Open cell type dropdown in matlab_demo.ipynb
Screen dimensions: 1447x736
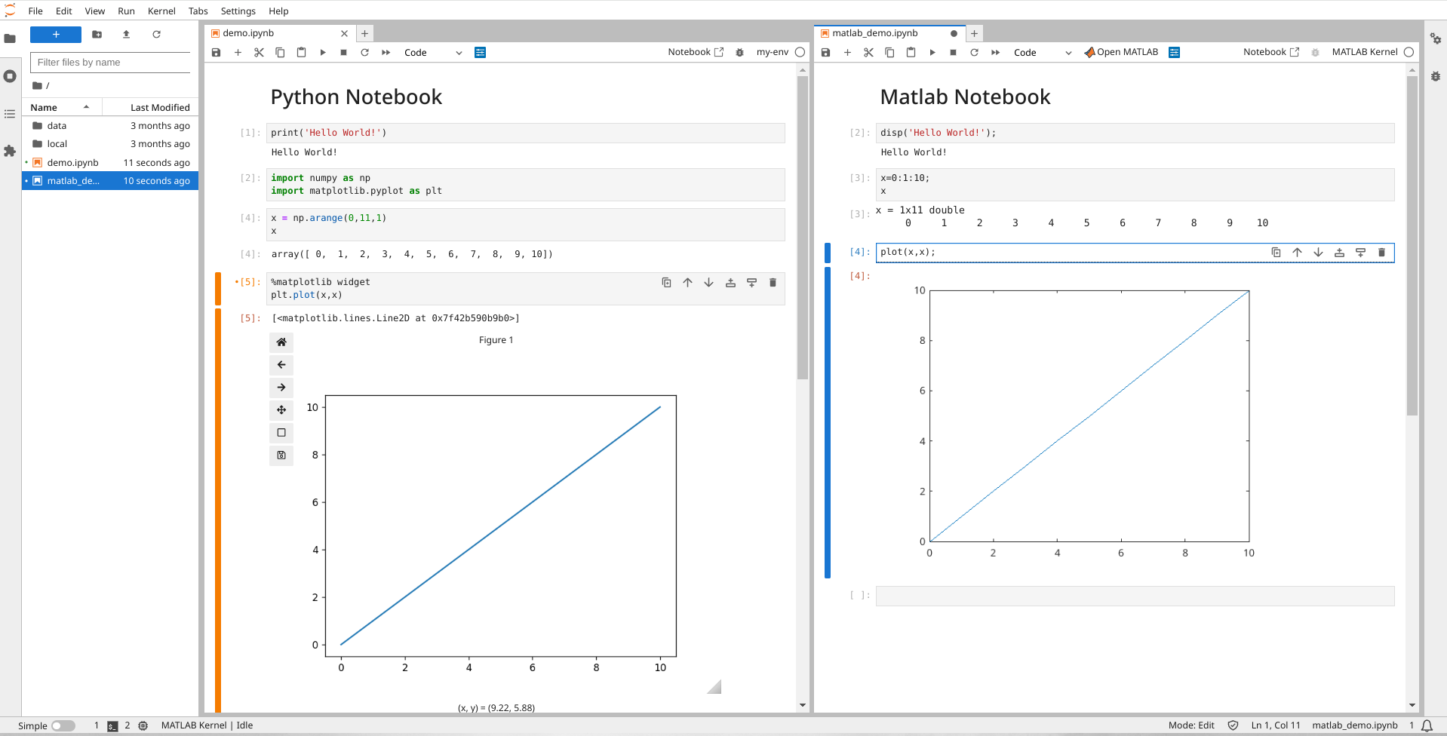(x=1043, y=53)
